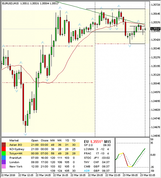Click the current price tag 1.35517 on the price axis
Viewport: 161px width, 178px height.
click(155, 28)
